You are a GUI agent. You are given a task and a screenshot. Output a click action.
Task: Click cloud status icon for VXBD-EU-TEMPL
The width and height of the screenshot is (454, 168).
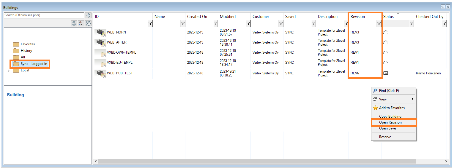pyautogui.click(x=386, y=63)
